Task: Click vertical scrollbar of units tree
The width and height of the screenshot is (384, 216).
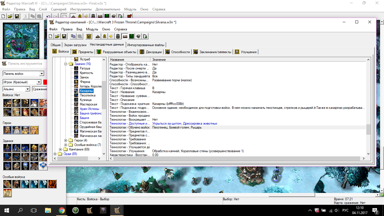Action: [x=104, y=106]
